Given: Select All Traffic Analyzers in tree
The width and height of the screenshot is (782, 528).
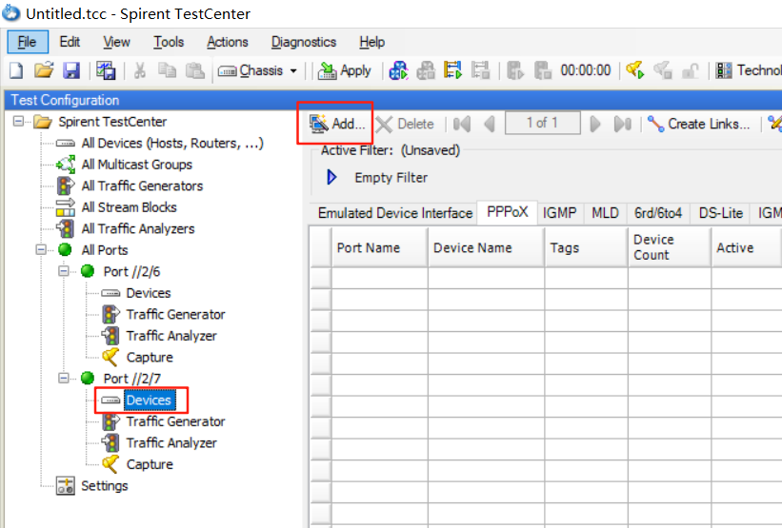Looking at the screenshot, I should coord(138,228).
